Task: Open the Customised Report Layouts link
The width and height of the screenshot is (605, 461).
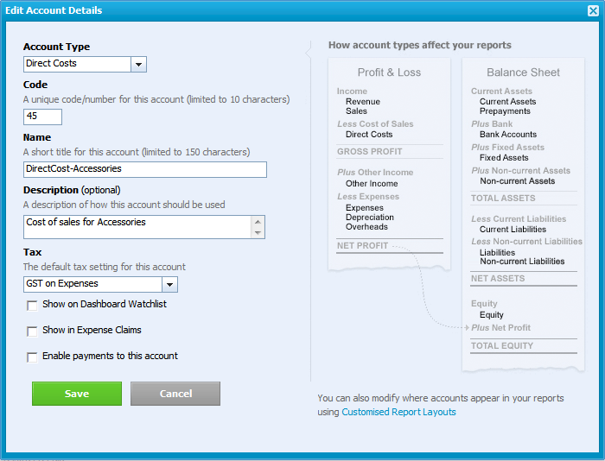Action: [x=398, y=412]
